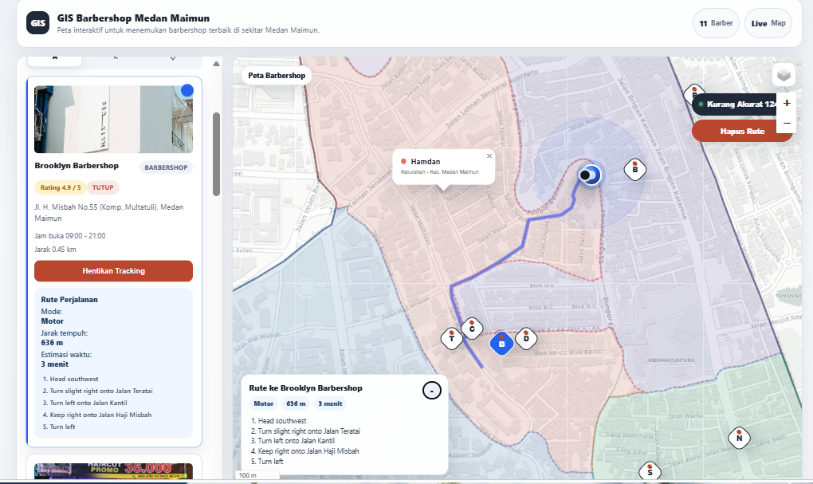This screenshot has width=813, height=484.
Task: Click the Peta Barbershop map label
Action: (277, 75)
